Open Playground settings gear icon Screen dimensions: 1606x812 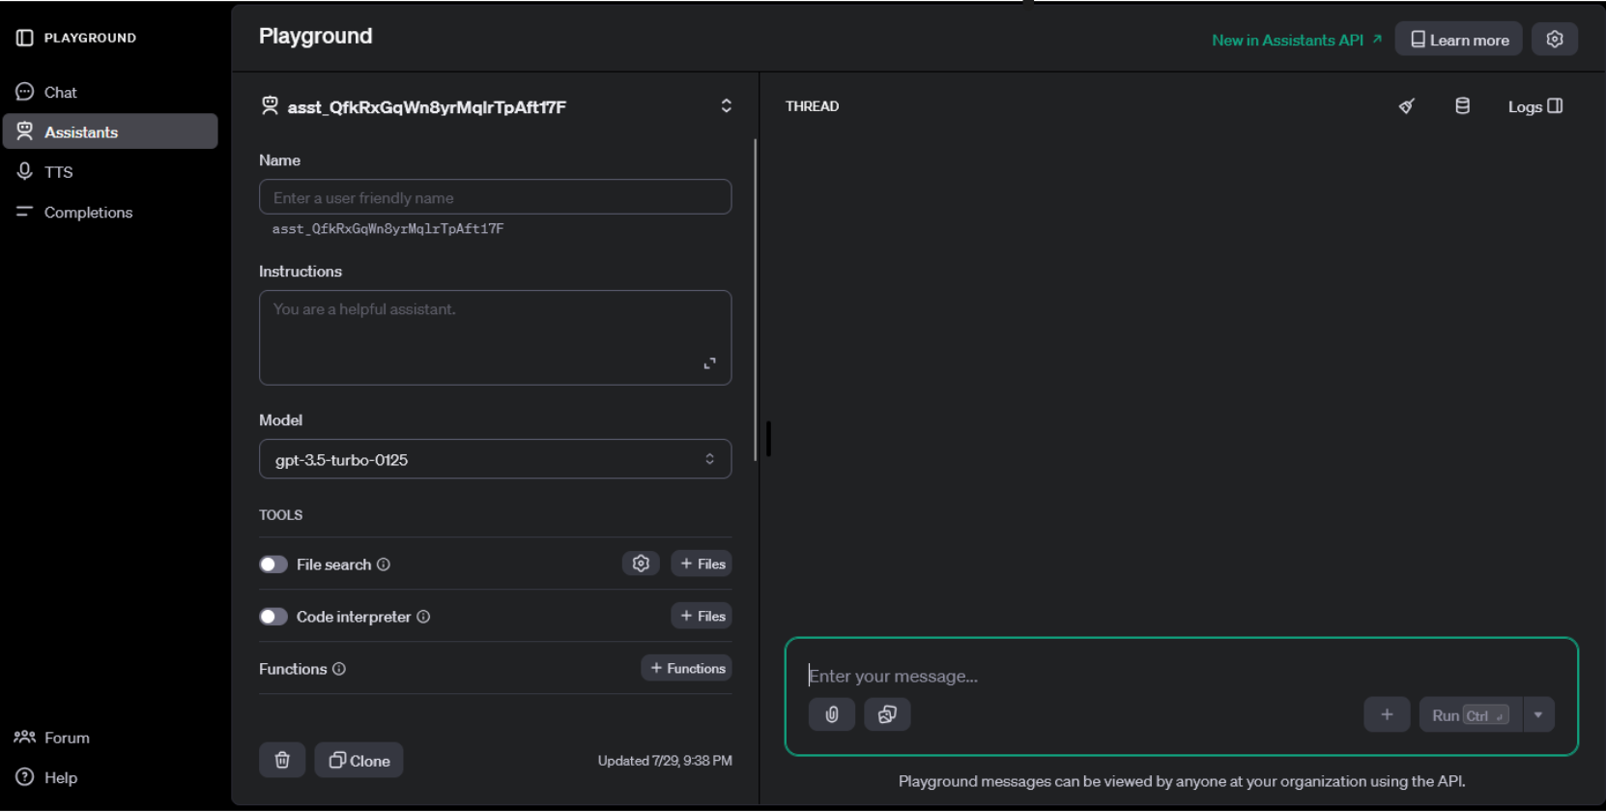[x=1555, y=40]
